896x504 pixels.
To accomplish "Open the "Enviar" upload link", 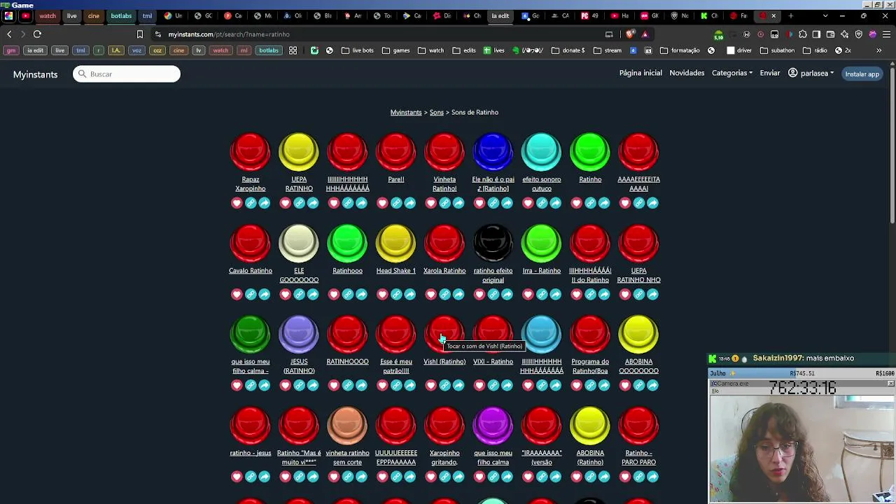I will coord(770,73).
